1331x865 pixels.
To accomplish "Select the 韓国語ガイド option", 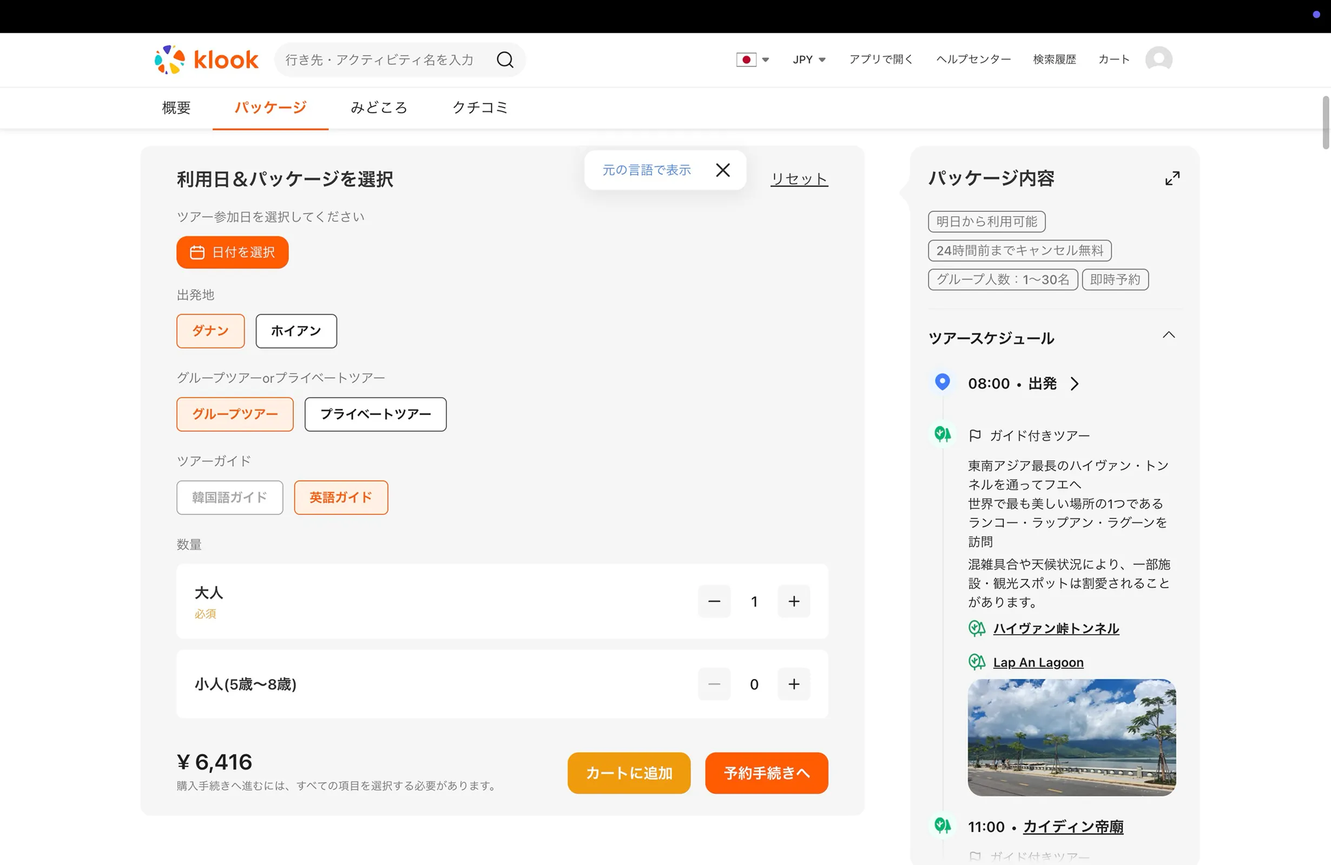I will click(x=229, y=497).
